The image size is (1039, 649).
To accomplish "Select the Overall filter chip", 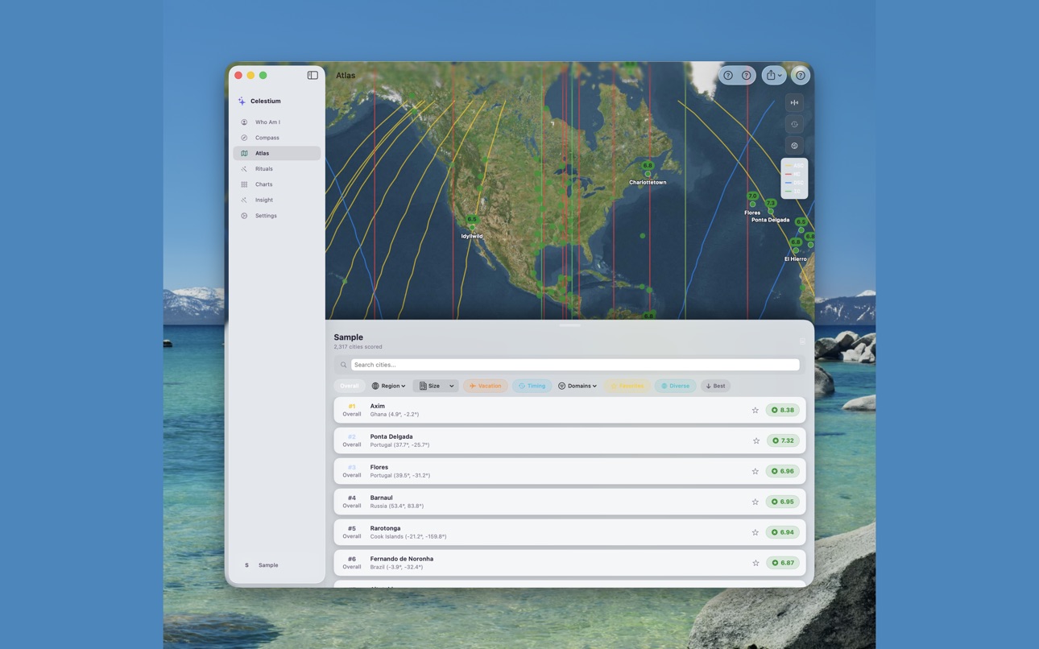I will 349,386.
